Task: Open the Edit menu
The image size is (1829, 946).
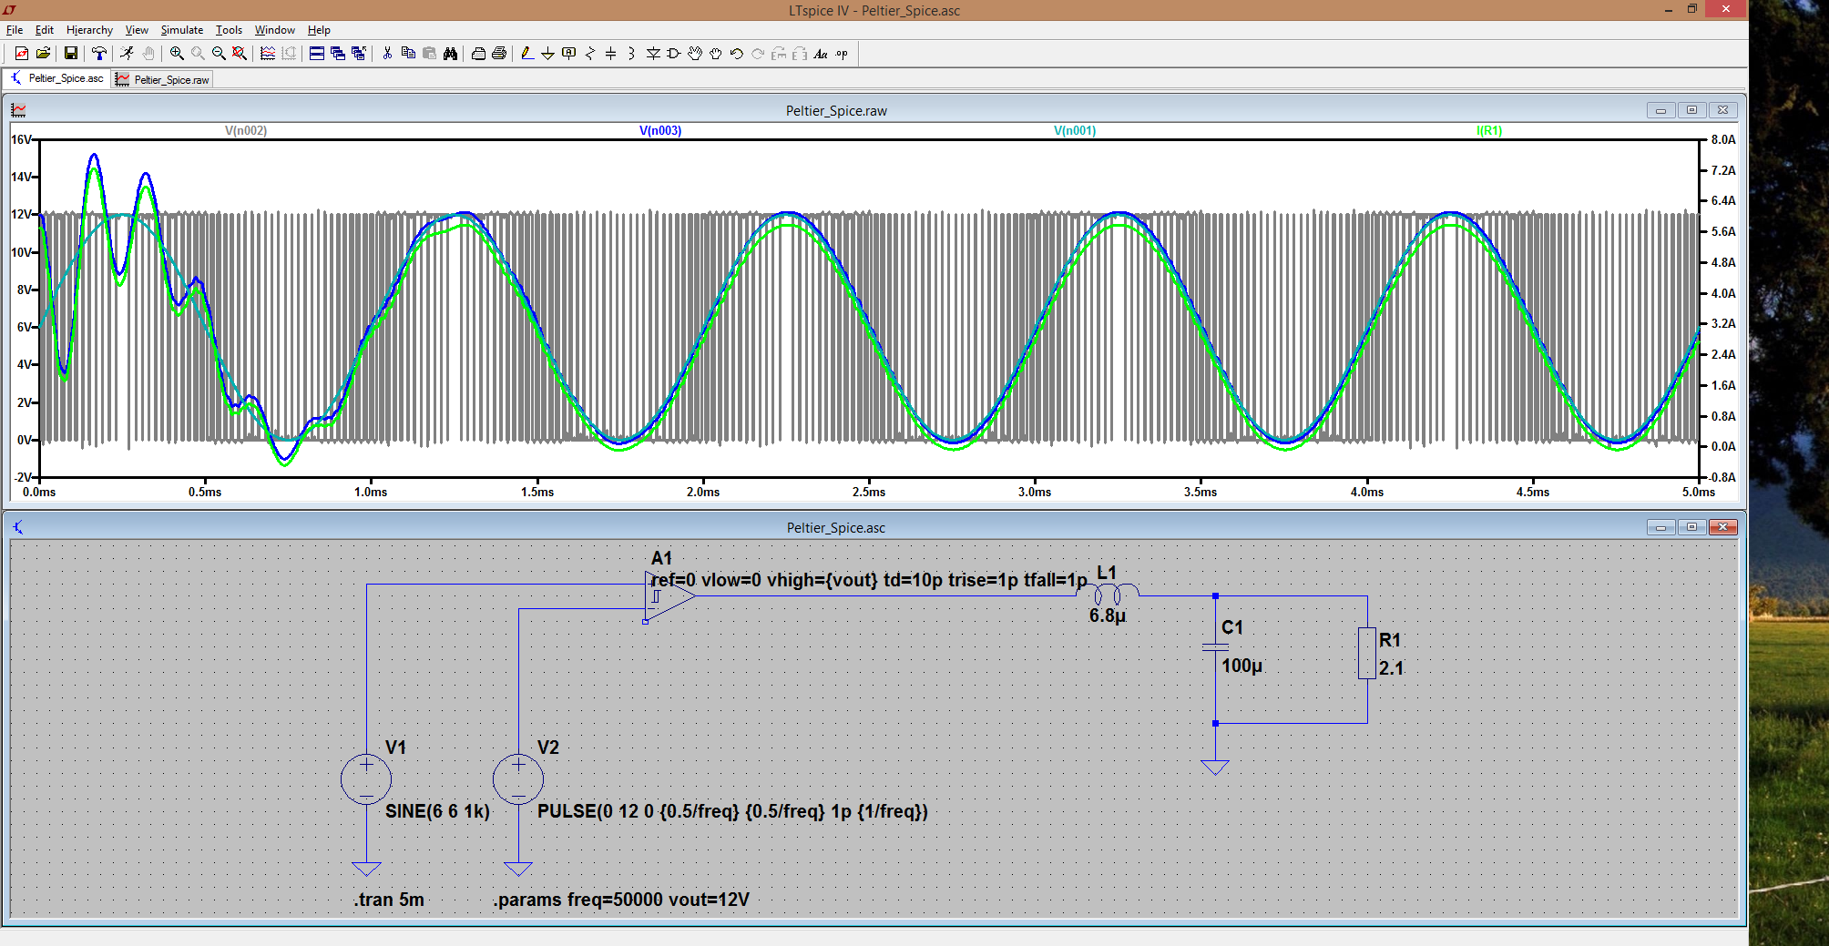Action: tap(45, 30)
